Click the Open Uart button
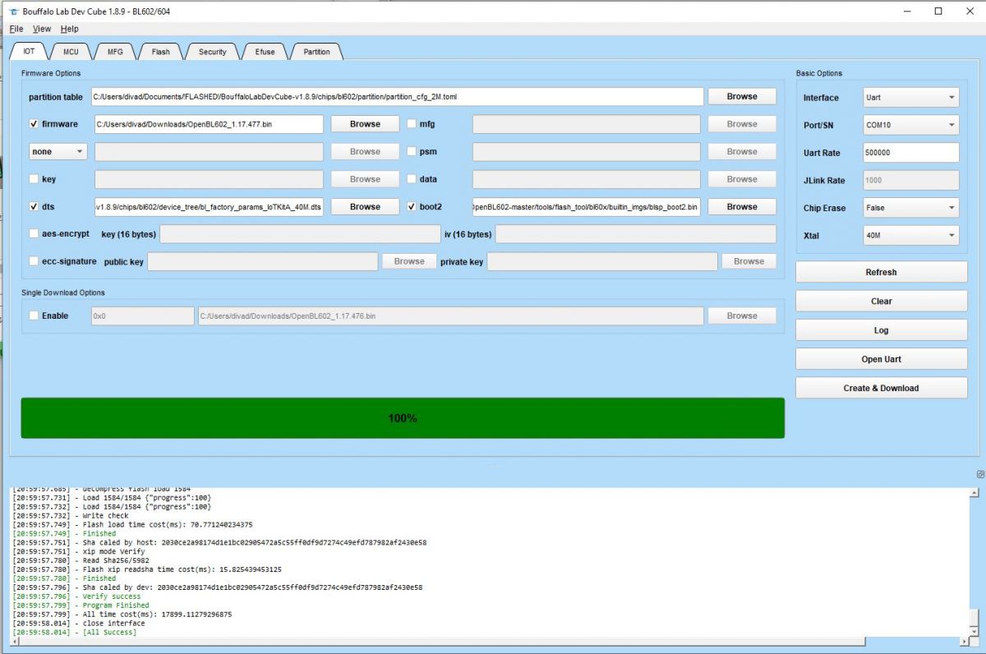 click(x=881, y=359)
